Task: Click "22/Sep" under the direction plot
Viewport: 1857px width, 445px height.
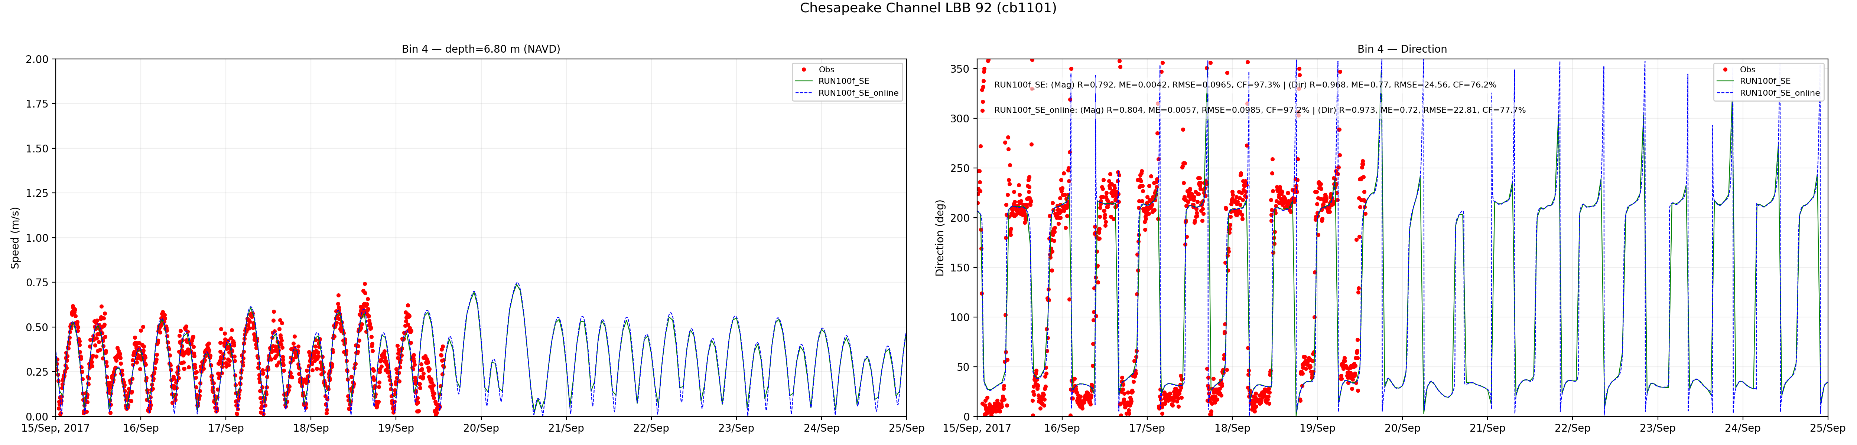Action: point(1572,428)
